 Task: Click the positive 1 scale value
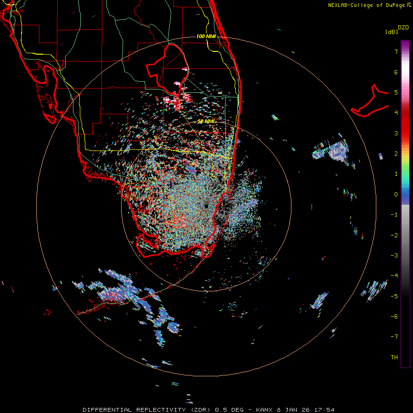point(396,174)
